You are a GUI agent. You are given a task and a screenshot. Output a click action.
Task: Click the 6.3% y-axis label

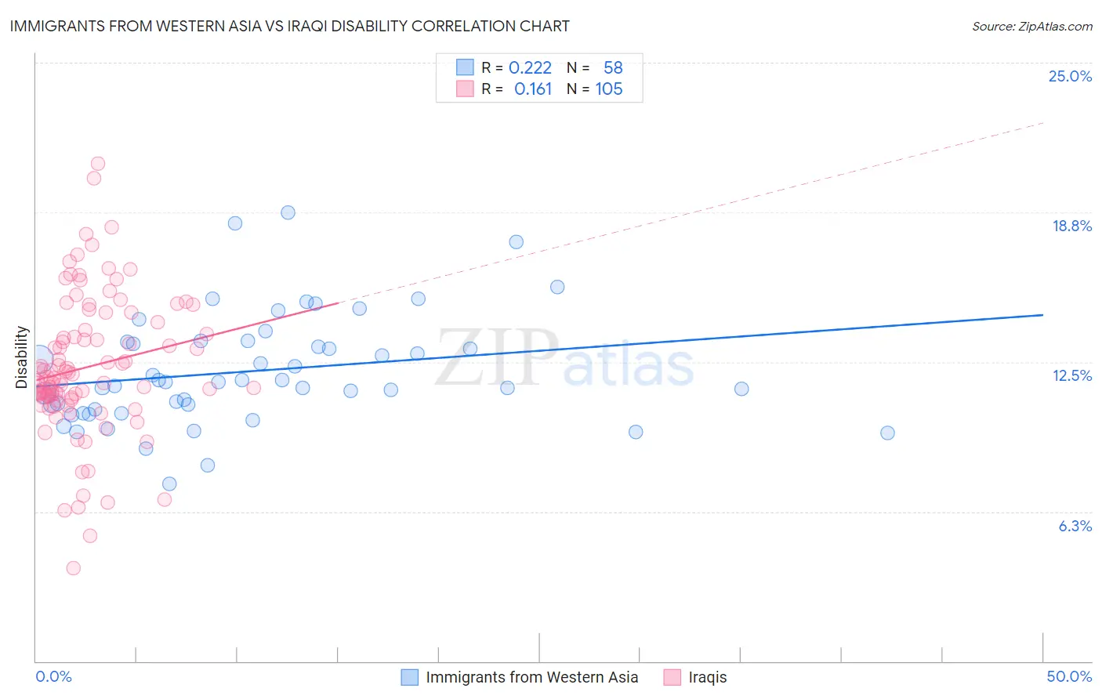(1075, 526)
